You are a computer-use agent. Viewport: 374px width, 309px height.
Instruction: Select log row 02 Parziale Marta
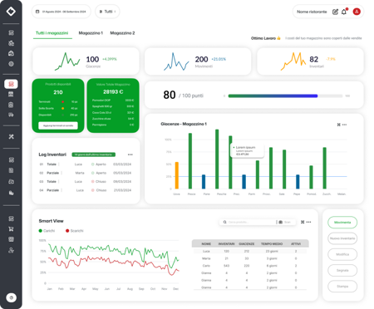point(86,173)
